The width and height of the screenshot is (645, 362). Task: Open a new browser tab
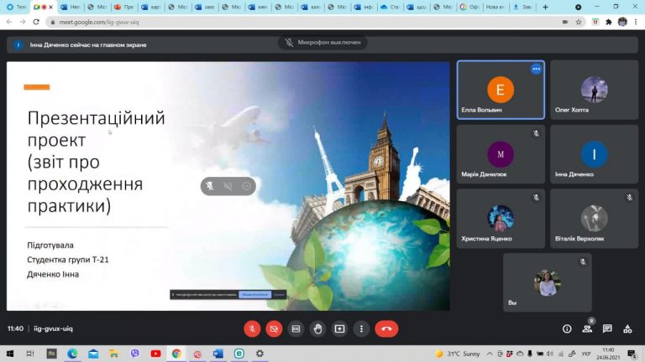point(545,7)
